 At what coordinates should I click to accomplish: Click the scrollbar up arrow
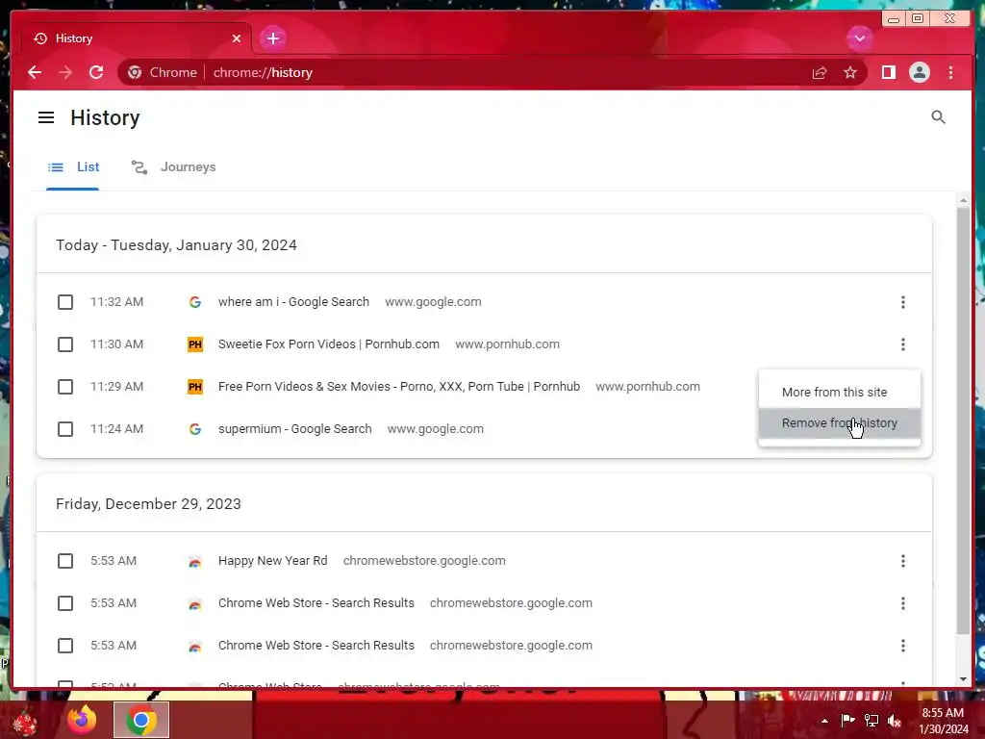pos(963,200)
